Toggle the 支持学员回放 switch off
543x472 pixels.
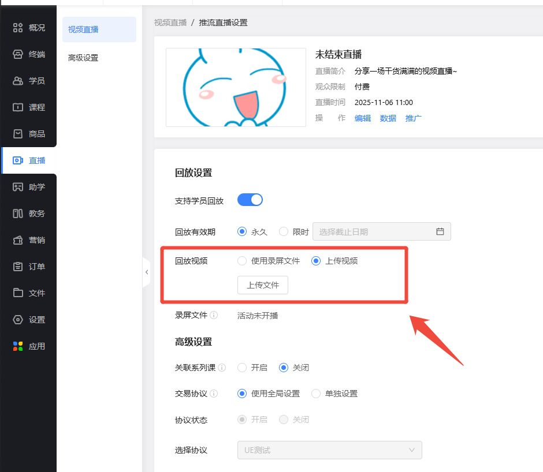click(x=250, y=200)
